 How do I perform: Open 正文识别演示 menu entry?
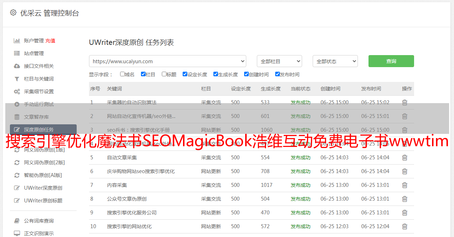[x=39, y=233]
